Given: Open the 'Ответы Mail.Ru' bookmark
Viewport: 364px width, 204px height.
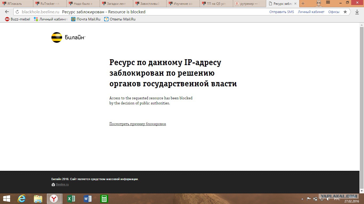Looking at the screenshot, I should click(120, 19).
